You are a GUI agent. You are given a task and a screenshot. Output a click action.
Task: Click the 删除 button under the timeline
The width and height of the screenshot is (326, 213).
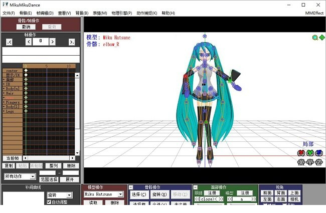[x=71, y=165]
